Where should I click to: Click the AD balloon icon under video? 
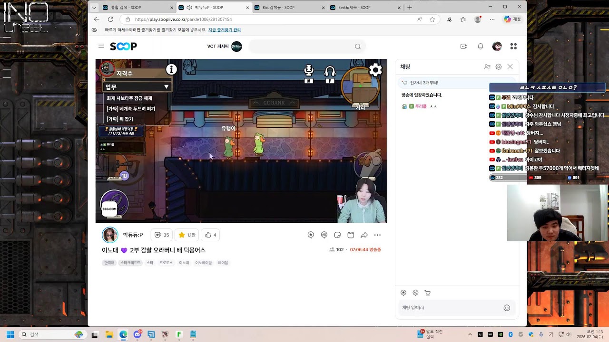(324, 235)
